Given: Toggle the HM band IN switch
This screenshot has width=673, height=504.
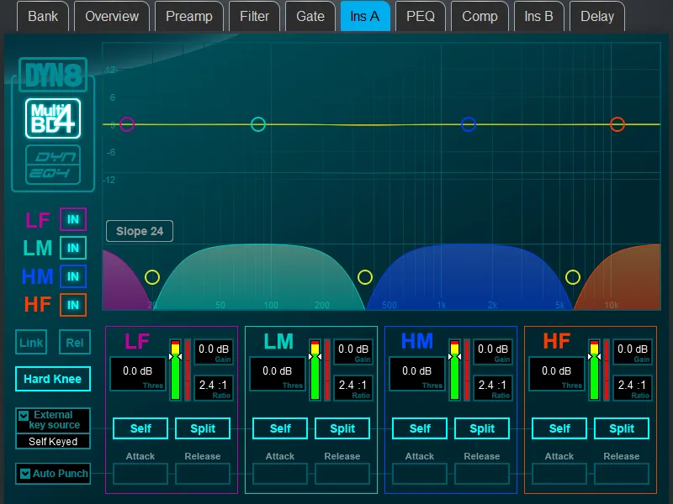Looking at the screenshot, I should [73, 276].
